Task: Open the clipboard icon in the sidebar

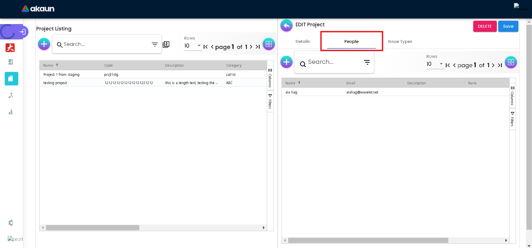Action: [x=11, y=79]
